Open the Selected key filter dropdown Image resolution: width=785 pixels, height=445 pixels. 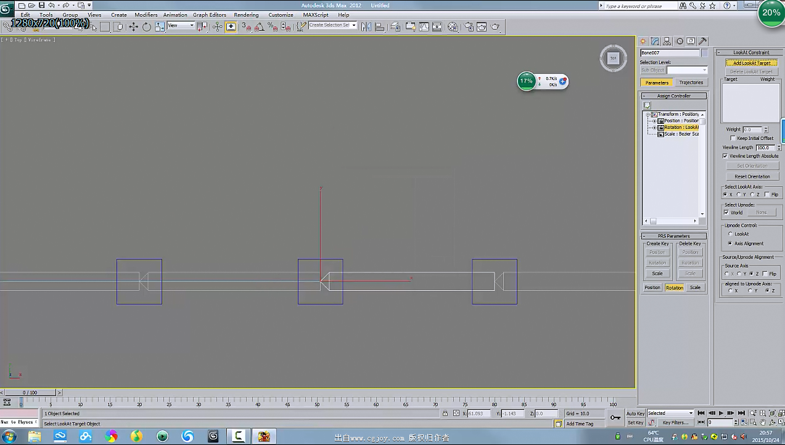point(670,413)
